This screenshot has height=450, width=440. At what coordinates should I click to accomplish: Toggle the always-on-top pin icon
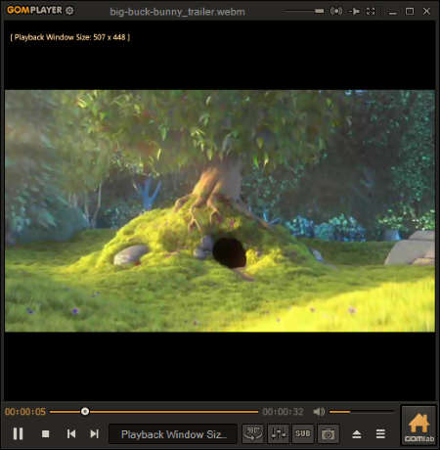coord(354,12)
